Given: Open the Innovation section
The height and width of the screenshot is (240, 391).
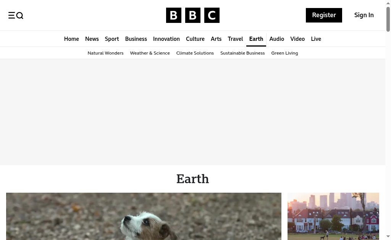Looking at the screenshot, I should click(166, 39).
